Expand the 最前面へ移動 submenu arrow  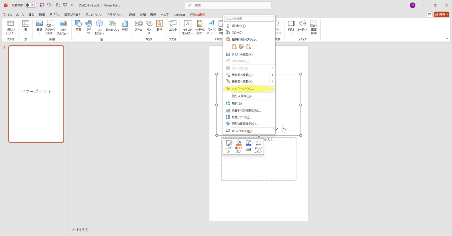tap(272, 75)
